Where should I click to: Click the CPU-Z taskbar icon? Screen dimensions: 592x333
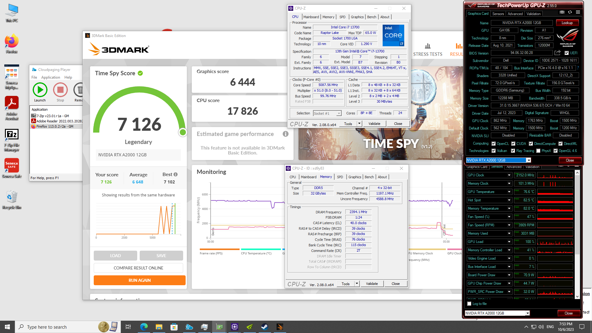[235, 327]
